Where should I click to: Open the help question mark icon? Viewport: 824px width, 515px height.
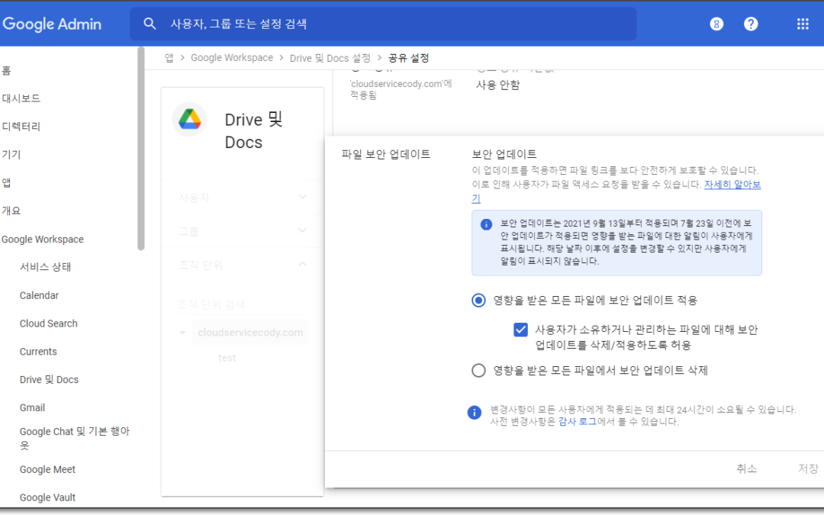[x=751, y=24]
